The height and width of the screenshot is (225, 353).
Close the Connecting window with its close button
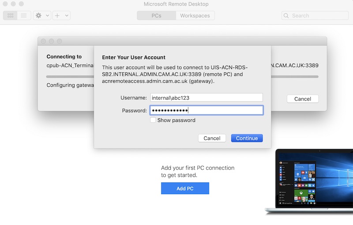tap(43, 41)
